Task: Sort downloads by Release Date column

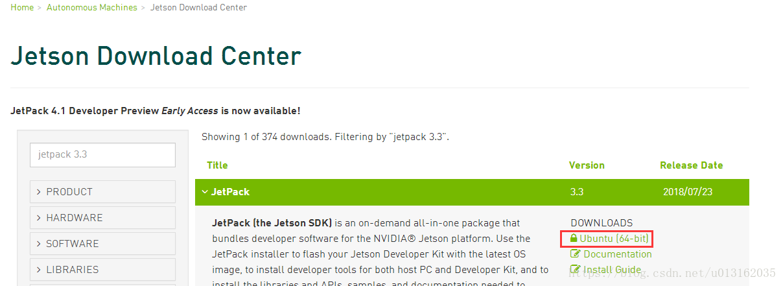Action: [691, 165]
